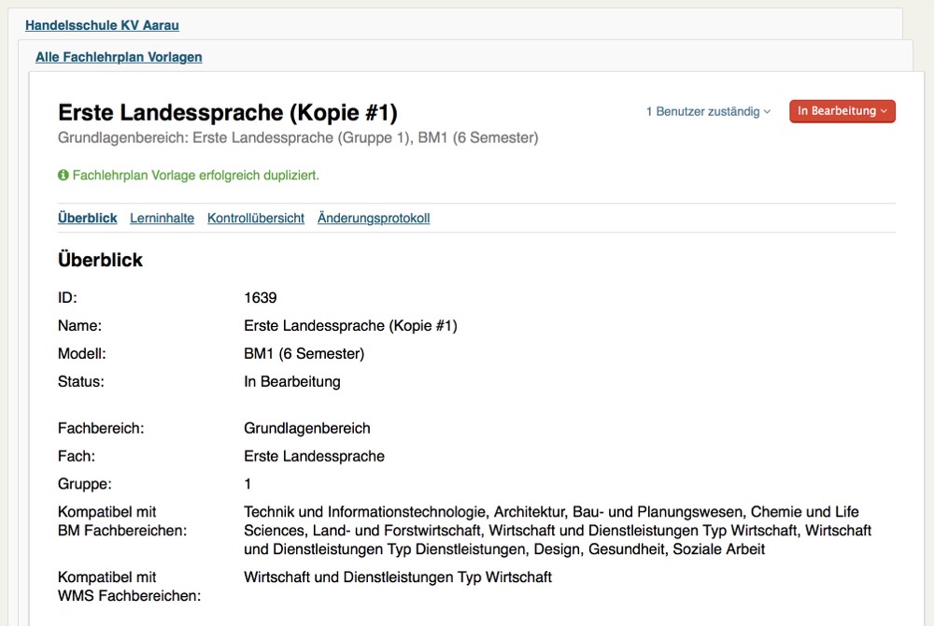
Task: Open the Änderungsprotokoll tab
Action: (374, 218)
